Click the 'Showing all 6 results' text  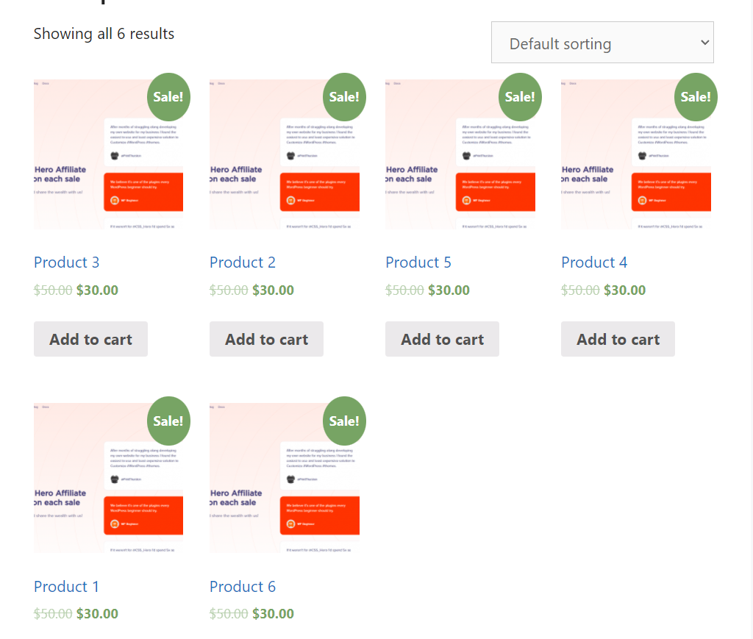click(104, 34)
